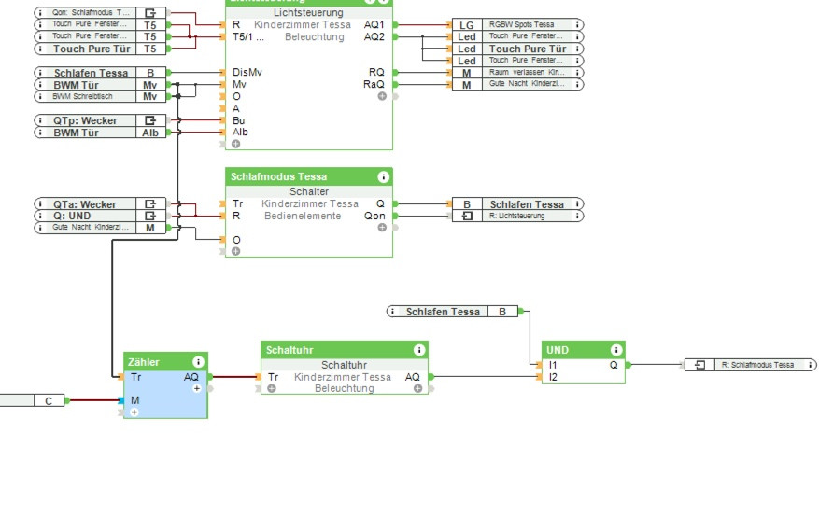This screenshot has height=517, width=819.
Task: Click reference arrow on Qon: Schlafmodus T...
Action: (x=150, y=12)
